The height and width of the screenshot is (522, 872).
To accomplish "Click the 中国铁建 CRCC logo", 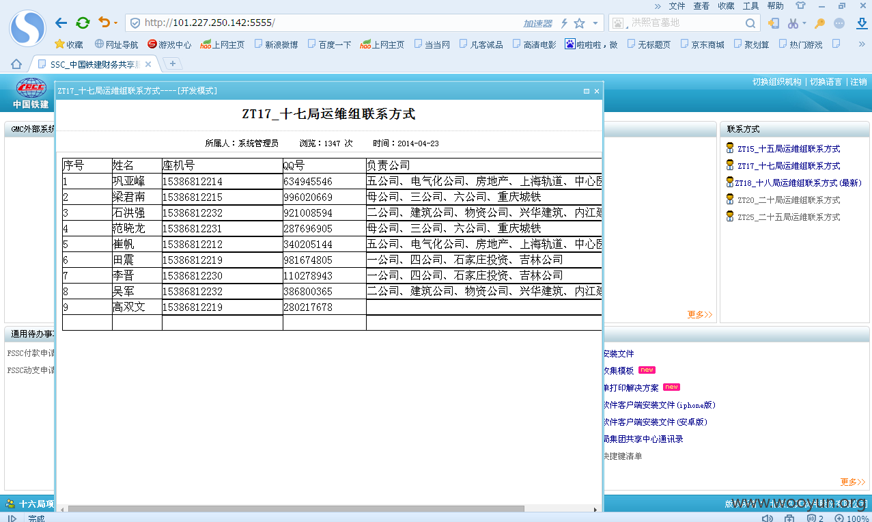I will [x=31, y=94].
